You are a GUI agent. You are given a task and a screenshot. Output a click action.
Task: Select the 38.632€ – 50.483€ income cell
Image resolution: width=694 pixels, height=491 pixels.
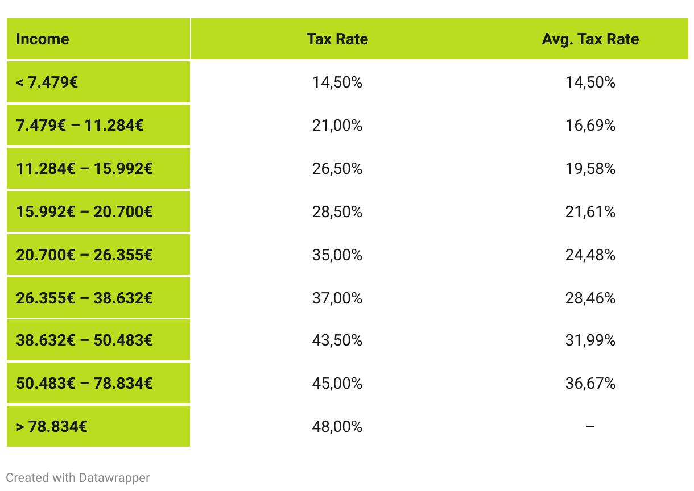98,340
